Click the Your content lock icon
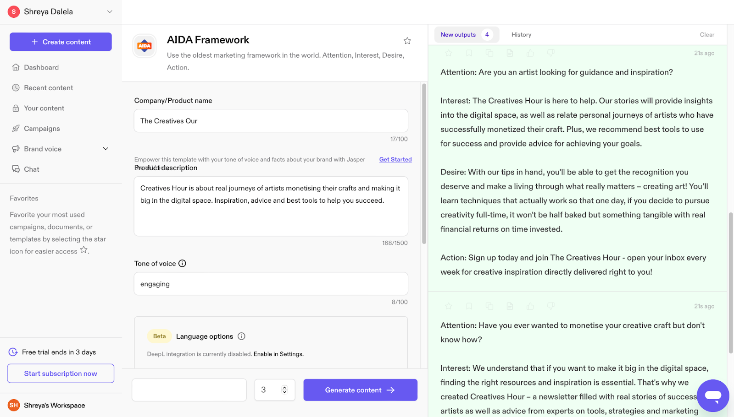Viewport: 734px width, 417px height. [16, 108]
